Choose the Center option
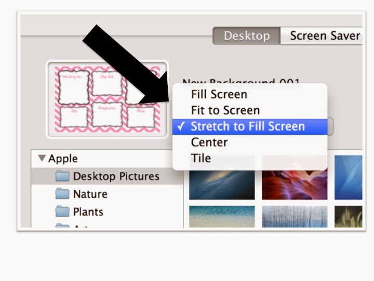 [209, 142]
